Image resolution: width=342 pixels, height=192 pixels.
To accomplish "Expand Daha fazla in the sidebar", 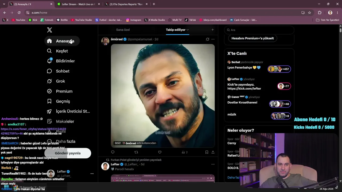I will (61, 141).
